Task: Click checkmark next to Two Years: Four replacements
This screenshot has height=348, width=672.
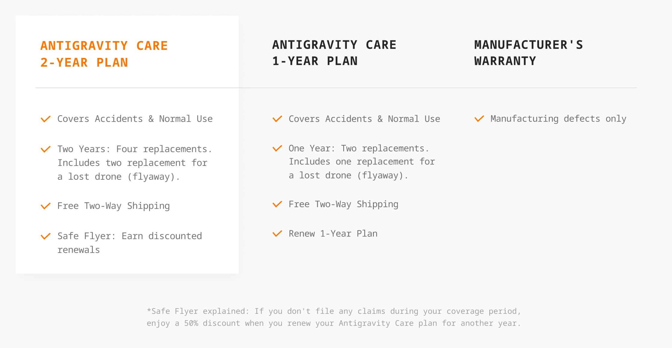Action: point(46,149)
